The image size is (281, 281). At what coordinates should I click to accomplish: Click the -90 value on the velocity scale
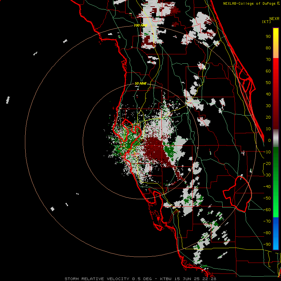(267, 244)
